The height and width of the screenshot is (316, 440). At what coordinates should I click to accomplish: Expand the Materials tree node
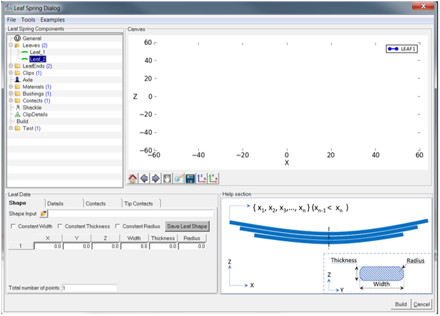tap(11, 87)
